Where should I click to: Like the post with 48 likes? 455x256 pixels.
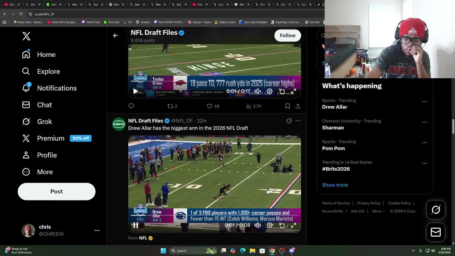coord(213,106)
